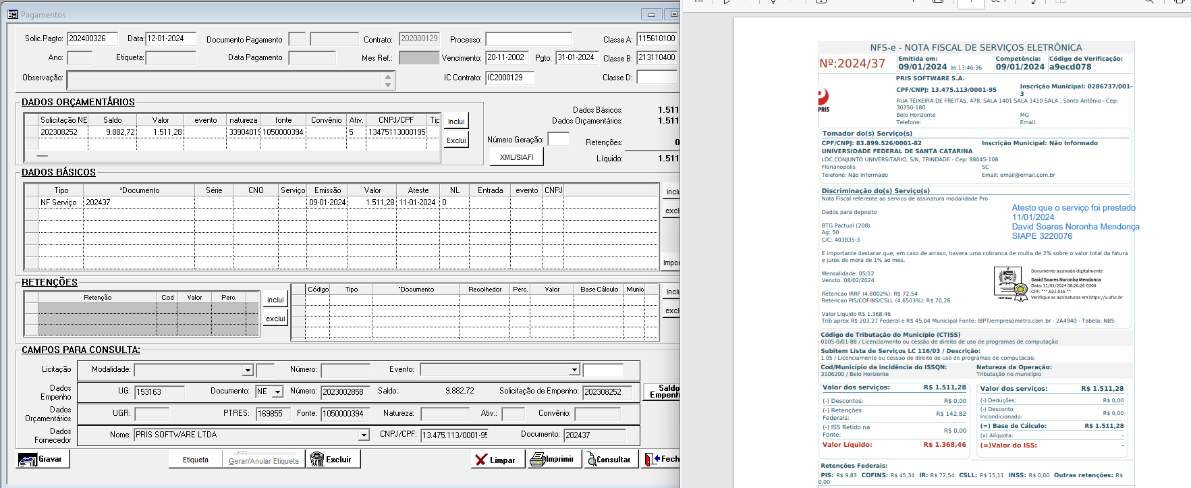Expand the Modalidade dropdown

pos(247,370)
